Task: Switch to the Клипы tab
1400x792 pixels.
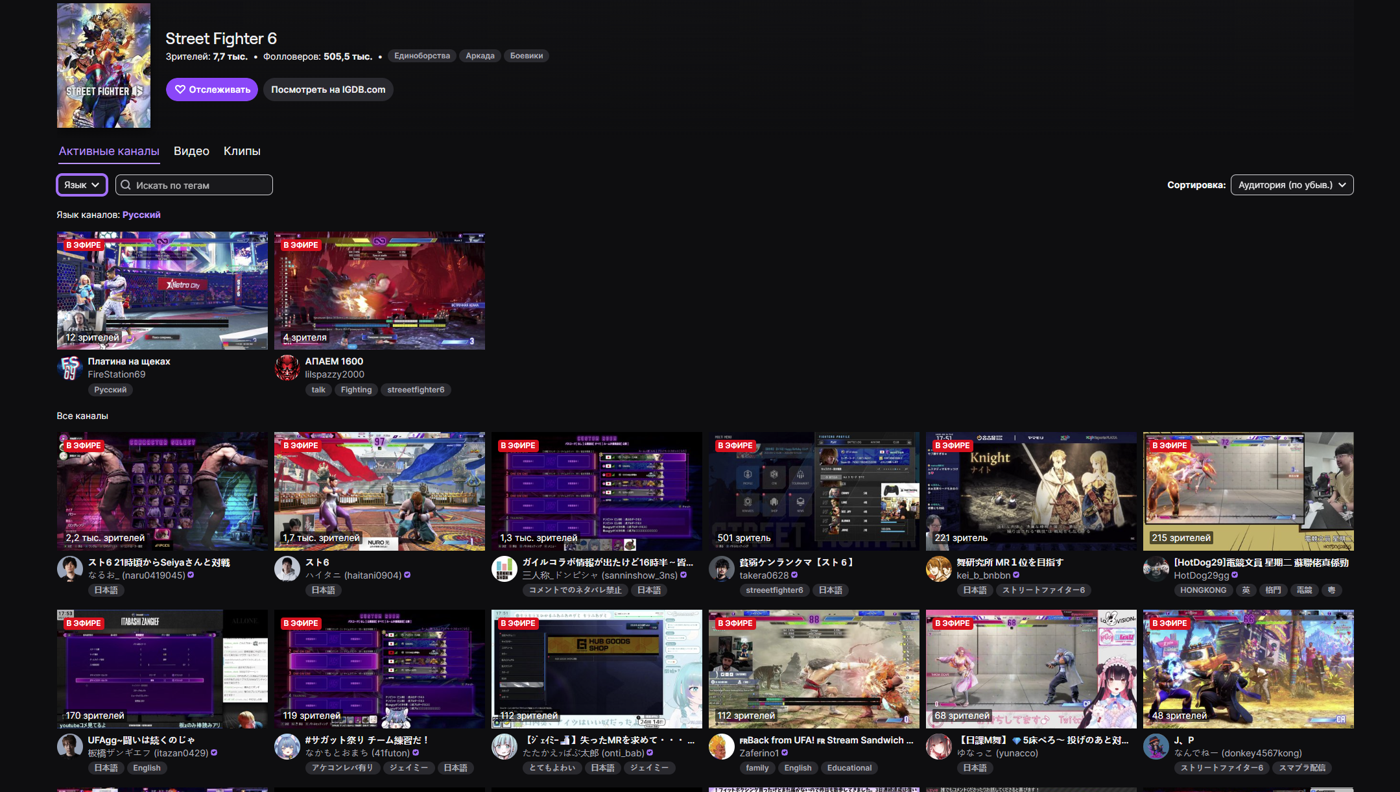Action: click(242, 151)
